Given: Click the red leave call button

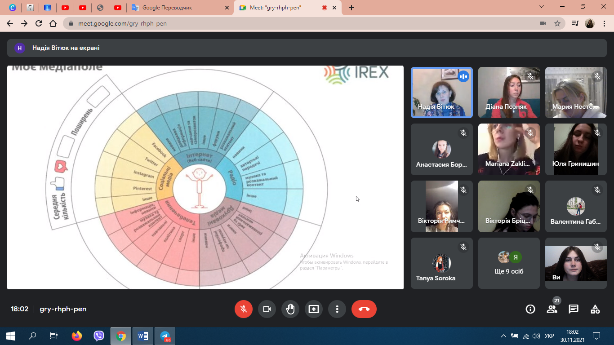Looking at the screenshot, I should click(364, 309).
